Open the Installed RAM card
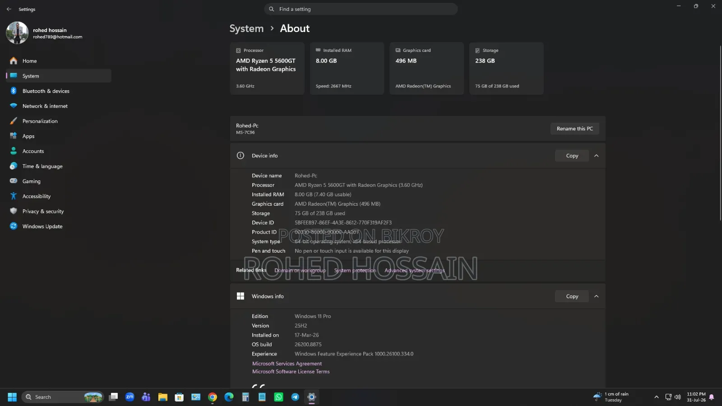The image size is (722, 406). (x=347, y=69)
